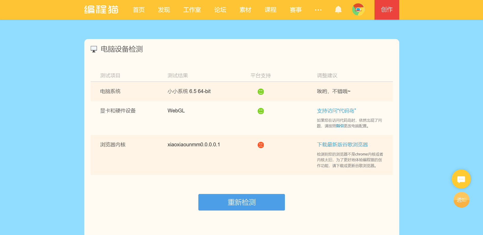Screen dimensions: 483x235
Task: Click the 平台支持 column header
Action: [x=261, y=75]
